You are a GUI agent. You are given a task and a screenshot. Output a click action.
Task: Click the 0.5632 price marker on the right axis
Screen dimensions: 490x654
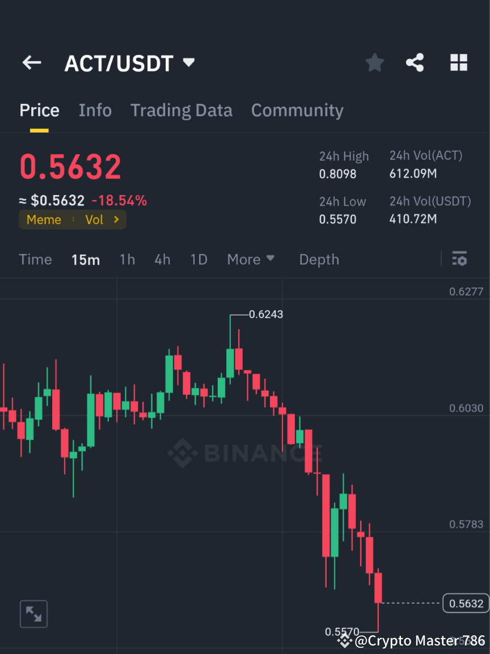click(466, 603)
